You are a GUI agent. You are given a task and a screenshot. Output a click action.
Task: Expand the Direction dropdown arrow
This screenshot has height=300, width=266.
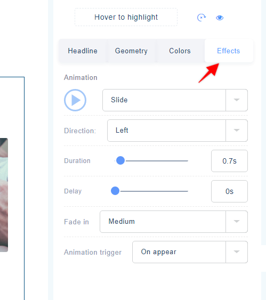pyautogui.click(x=237, y=131)
